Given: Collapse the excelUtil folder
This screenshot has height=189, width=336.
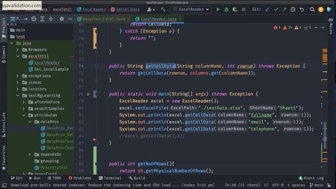Looking at the screenshot, I should pyautogui.click(x=17, y=56).
